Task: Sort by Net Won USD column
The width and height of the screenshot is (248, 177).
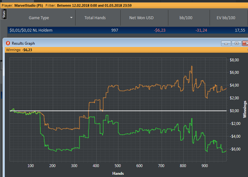Action: 141,18
